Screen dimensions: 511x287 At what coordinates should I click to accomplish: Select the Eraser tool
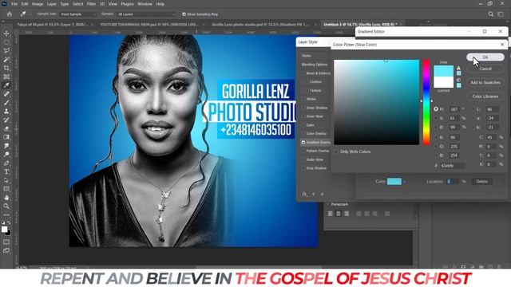(6, 128)
